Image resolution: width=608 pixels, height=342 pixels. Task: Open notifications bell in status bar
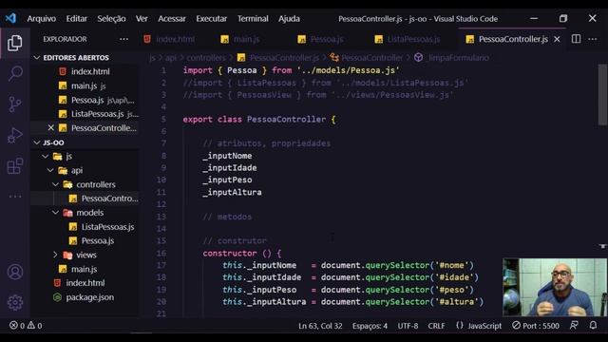coord(593,325)
